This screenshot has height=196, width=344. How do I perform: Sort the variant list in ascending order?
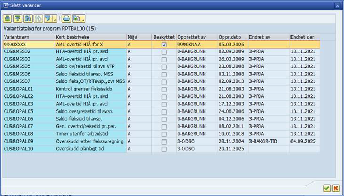7,19
